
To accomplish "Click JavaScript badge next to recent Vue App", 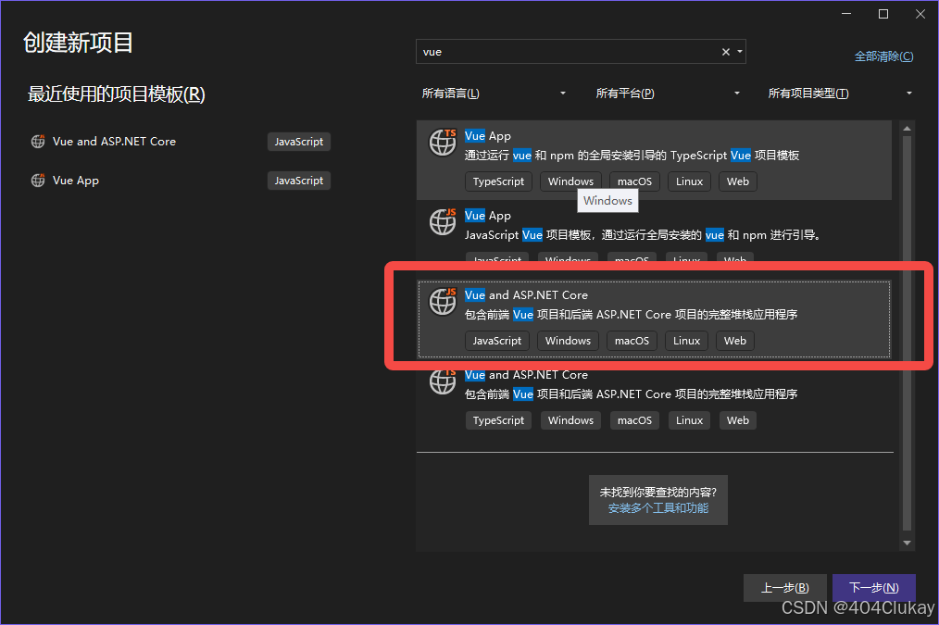I will (x=299, y=181).
